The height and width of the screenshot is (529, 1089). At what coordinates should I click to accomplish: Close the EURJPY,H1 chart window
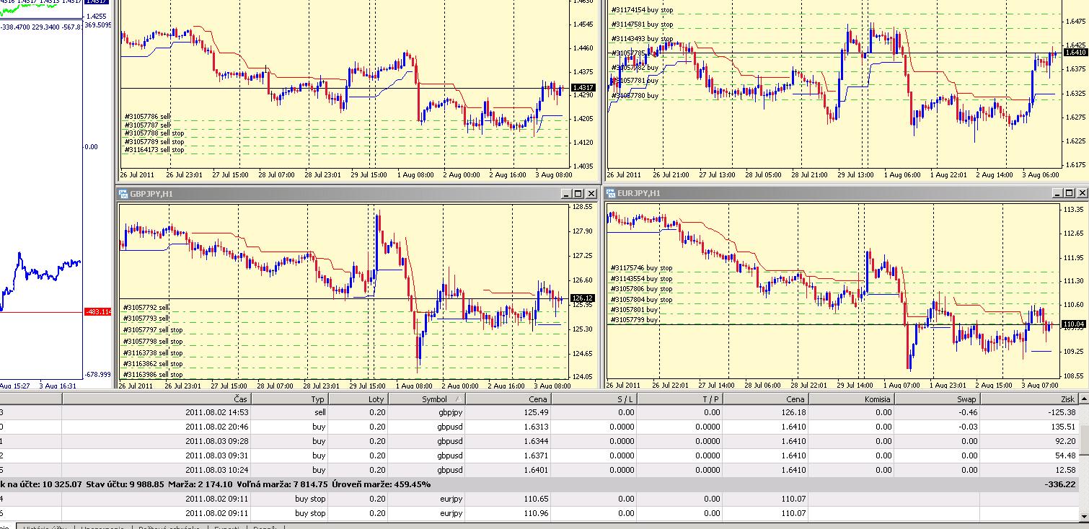pyautogui.click(x=1082, y=193)
